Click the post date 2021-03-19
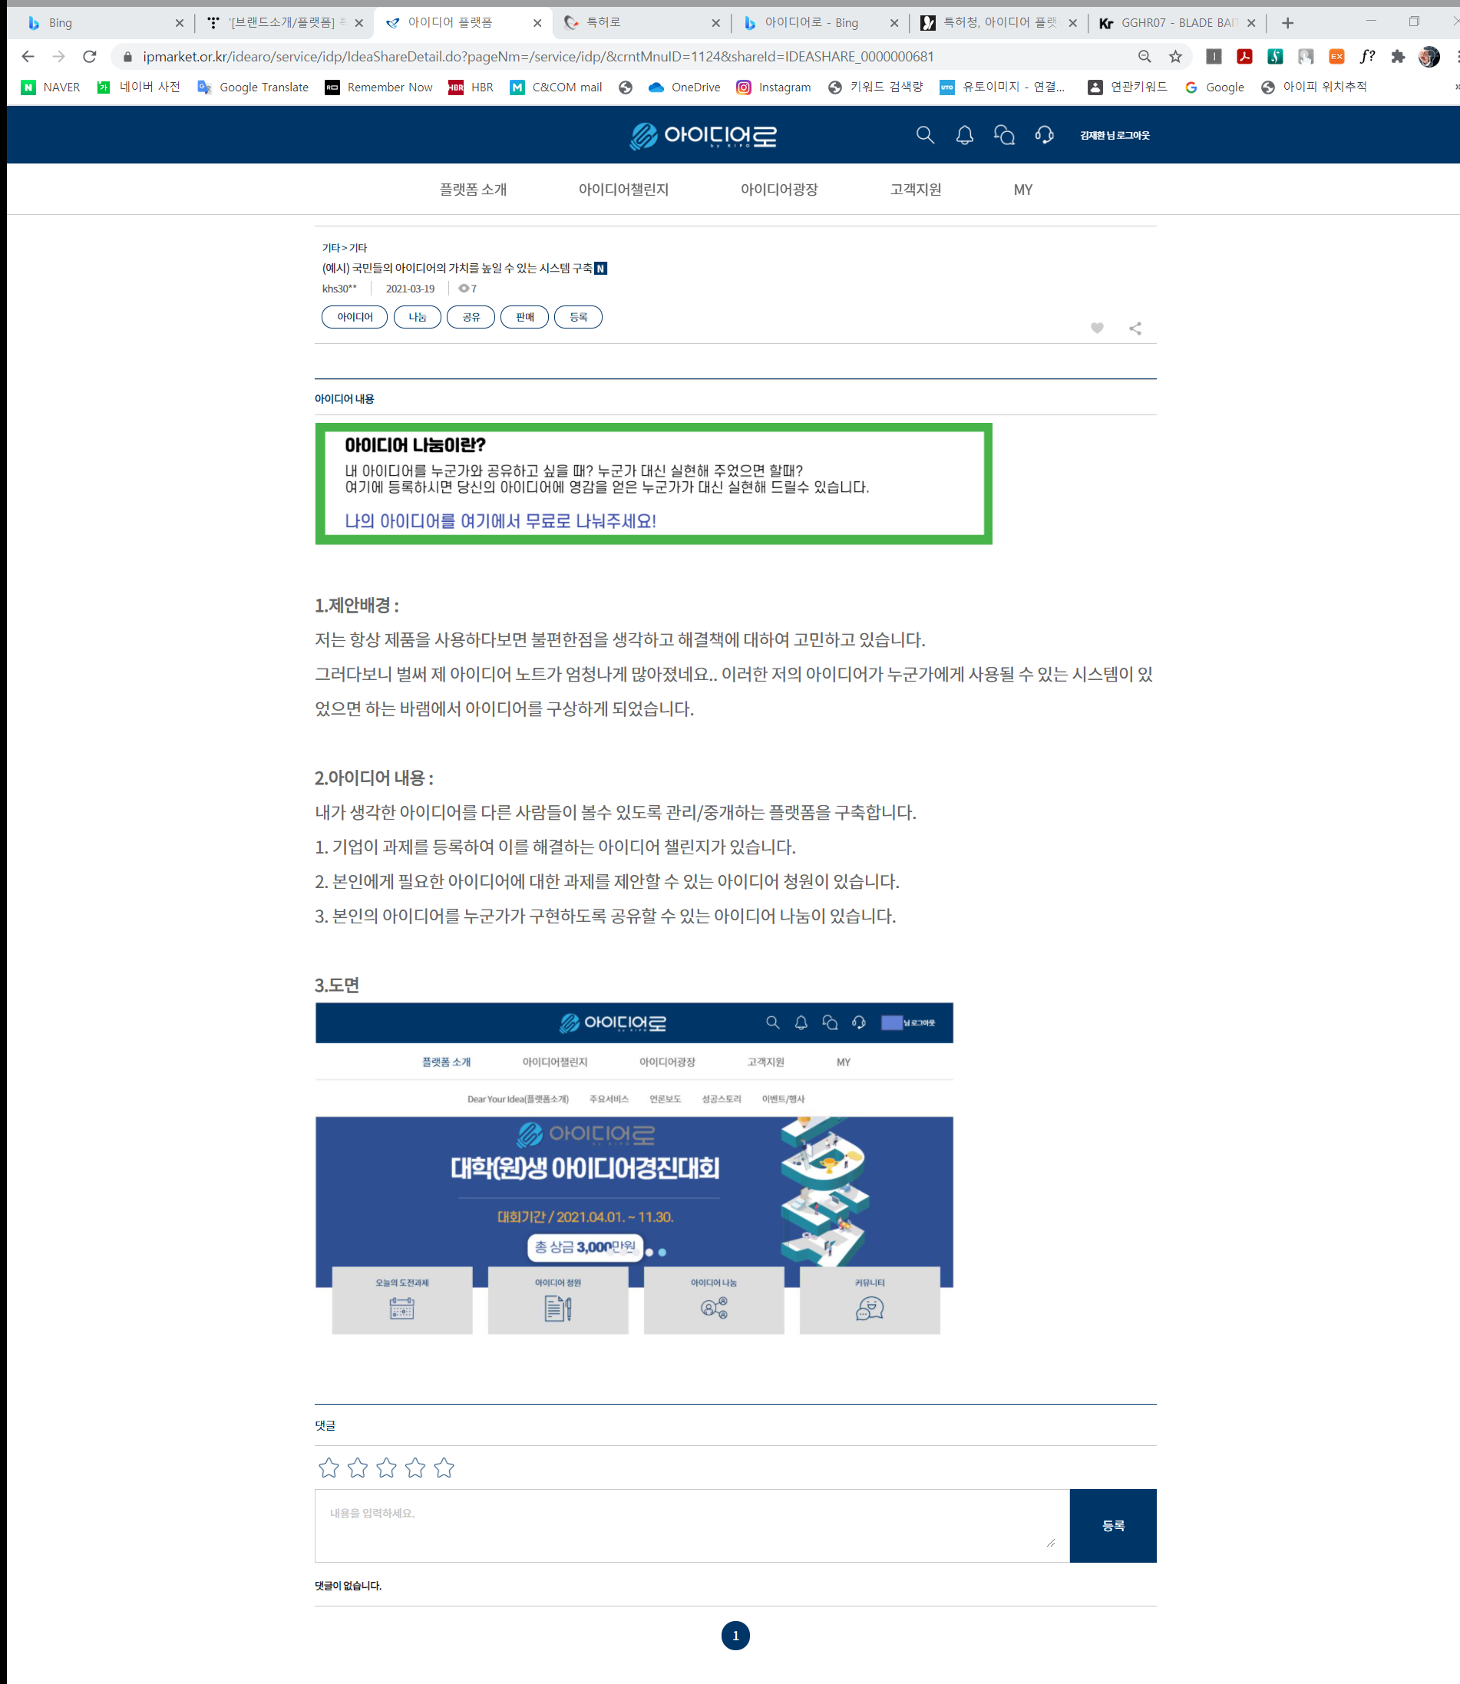Screen dimensions: 1460x1684 [x=410, y=289]
